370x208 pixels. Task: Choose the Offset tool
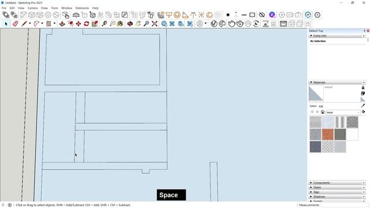pyautogui.click(x=71, y=24)
